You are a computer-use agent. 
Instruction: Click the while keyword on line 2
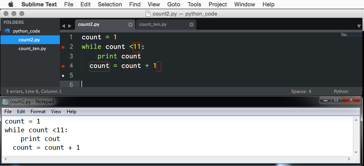(x=92, y=47)
